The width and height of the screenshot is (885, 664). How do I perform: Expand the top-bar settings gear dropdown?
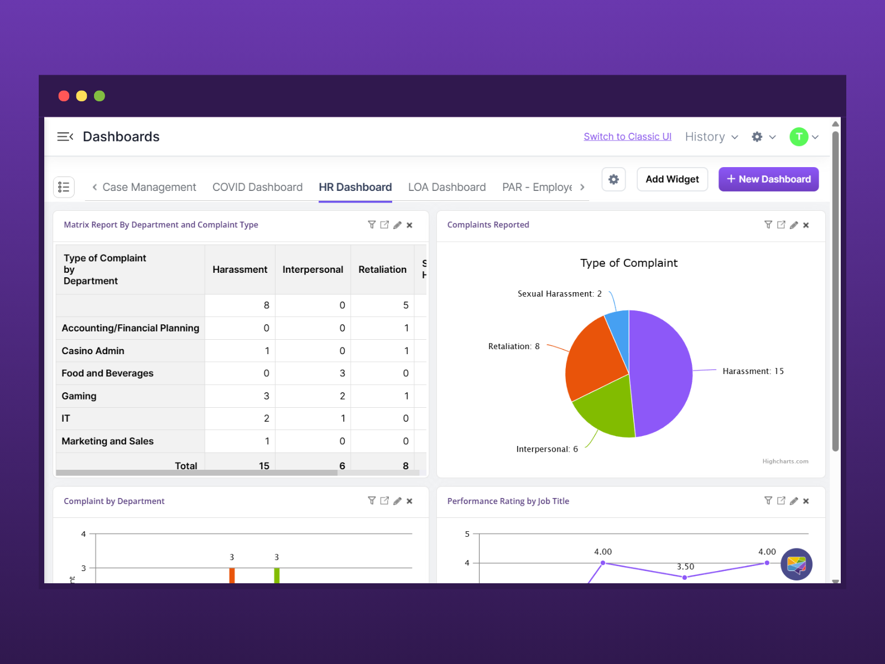coord(764,137)
